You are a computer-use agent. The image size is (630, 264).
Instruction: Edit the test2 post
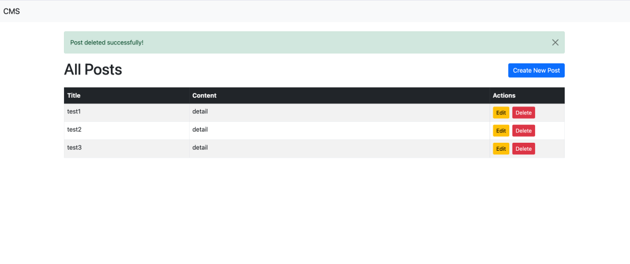[x=501, y=130]
